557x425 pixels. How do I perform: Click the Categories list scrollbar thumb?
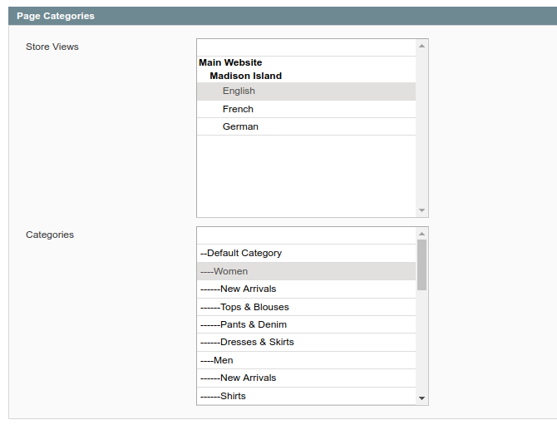click(x=422, y=264)
